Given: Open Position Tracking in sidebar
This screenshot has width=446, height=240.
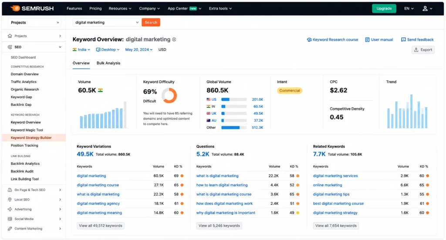Looking at the screenshot, I should (x=24, y=145).
